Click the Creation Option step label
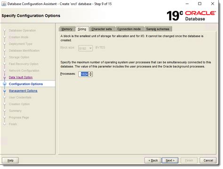The image size is (223, 169). (x=19, y=104)
